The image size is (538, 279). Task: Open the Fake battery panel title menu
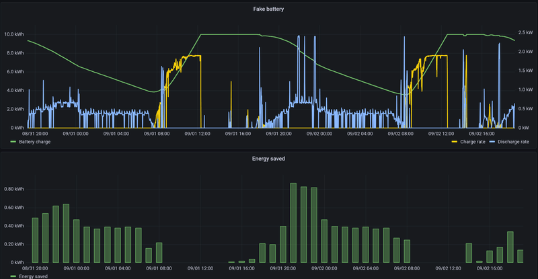pyautogui.click(x=268, y=9)
